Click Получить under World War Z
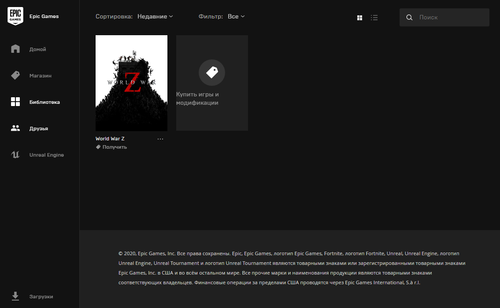500x308 pixels. 115,147
